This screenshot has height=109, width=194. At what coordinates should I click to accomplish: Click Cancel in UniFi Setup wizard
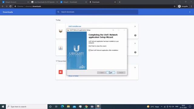pos(121,73)
